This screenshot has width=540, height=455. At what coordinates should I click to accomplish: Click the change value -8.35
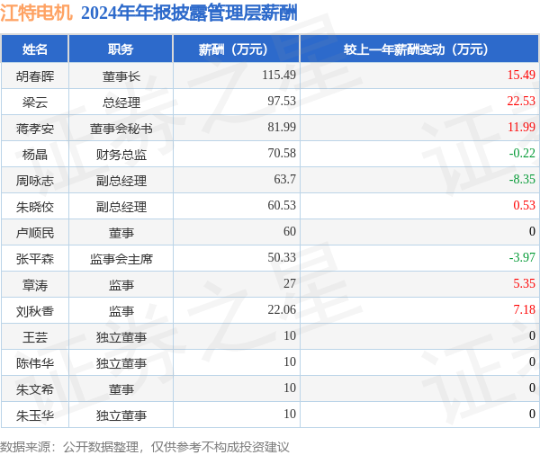tap(522, 180)
